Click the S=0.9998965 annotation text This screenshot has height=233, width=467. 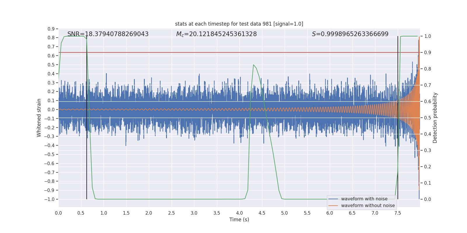click(x=350, y=34)
